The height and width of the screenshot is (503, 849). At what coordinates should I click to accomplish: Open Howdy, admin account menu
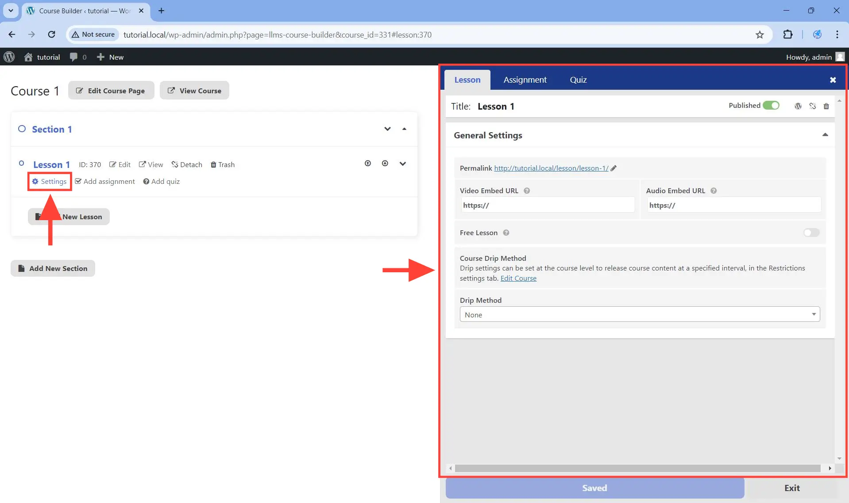point(809,57)
